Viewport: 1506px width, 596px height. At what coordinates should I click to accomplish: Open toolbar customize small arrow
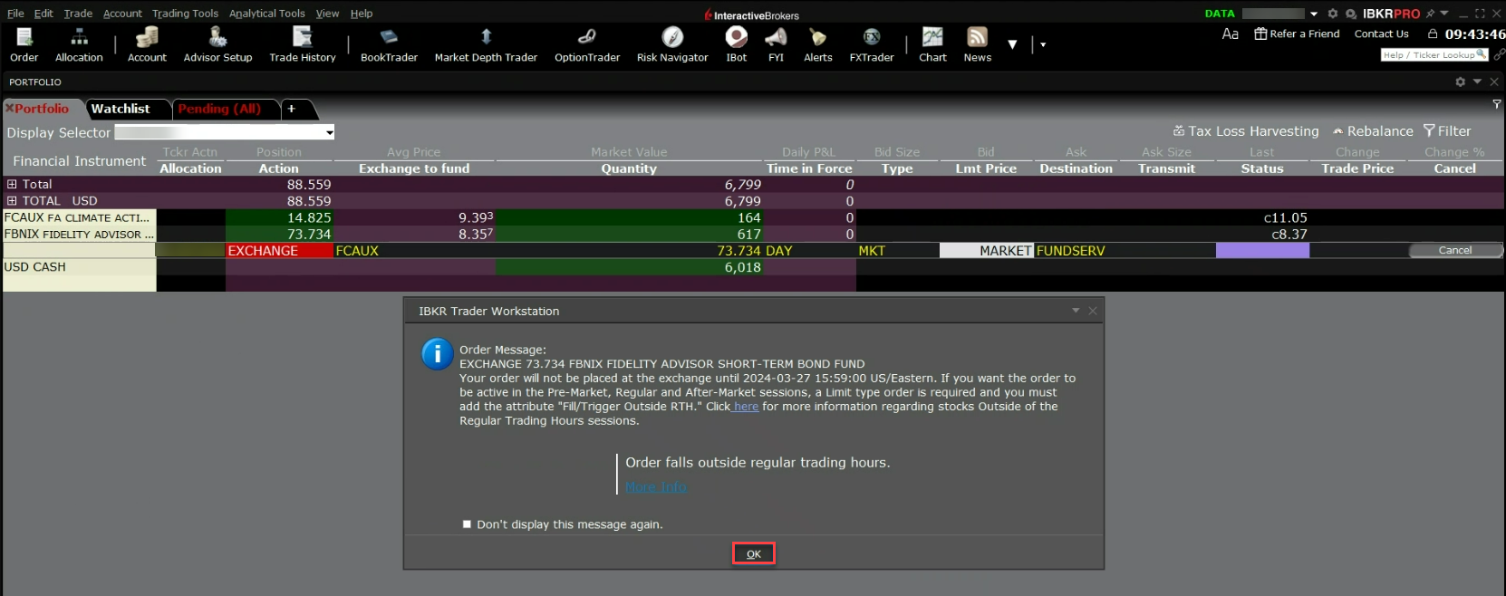(1043, 44)
